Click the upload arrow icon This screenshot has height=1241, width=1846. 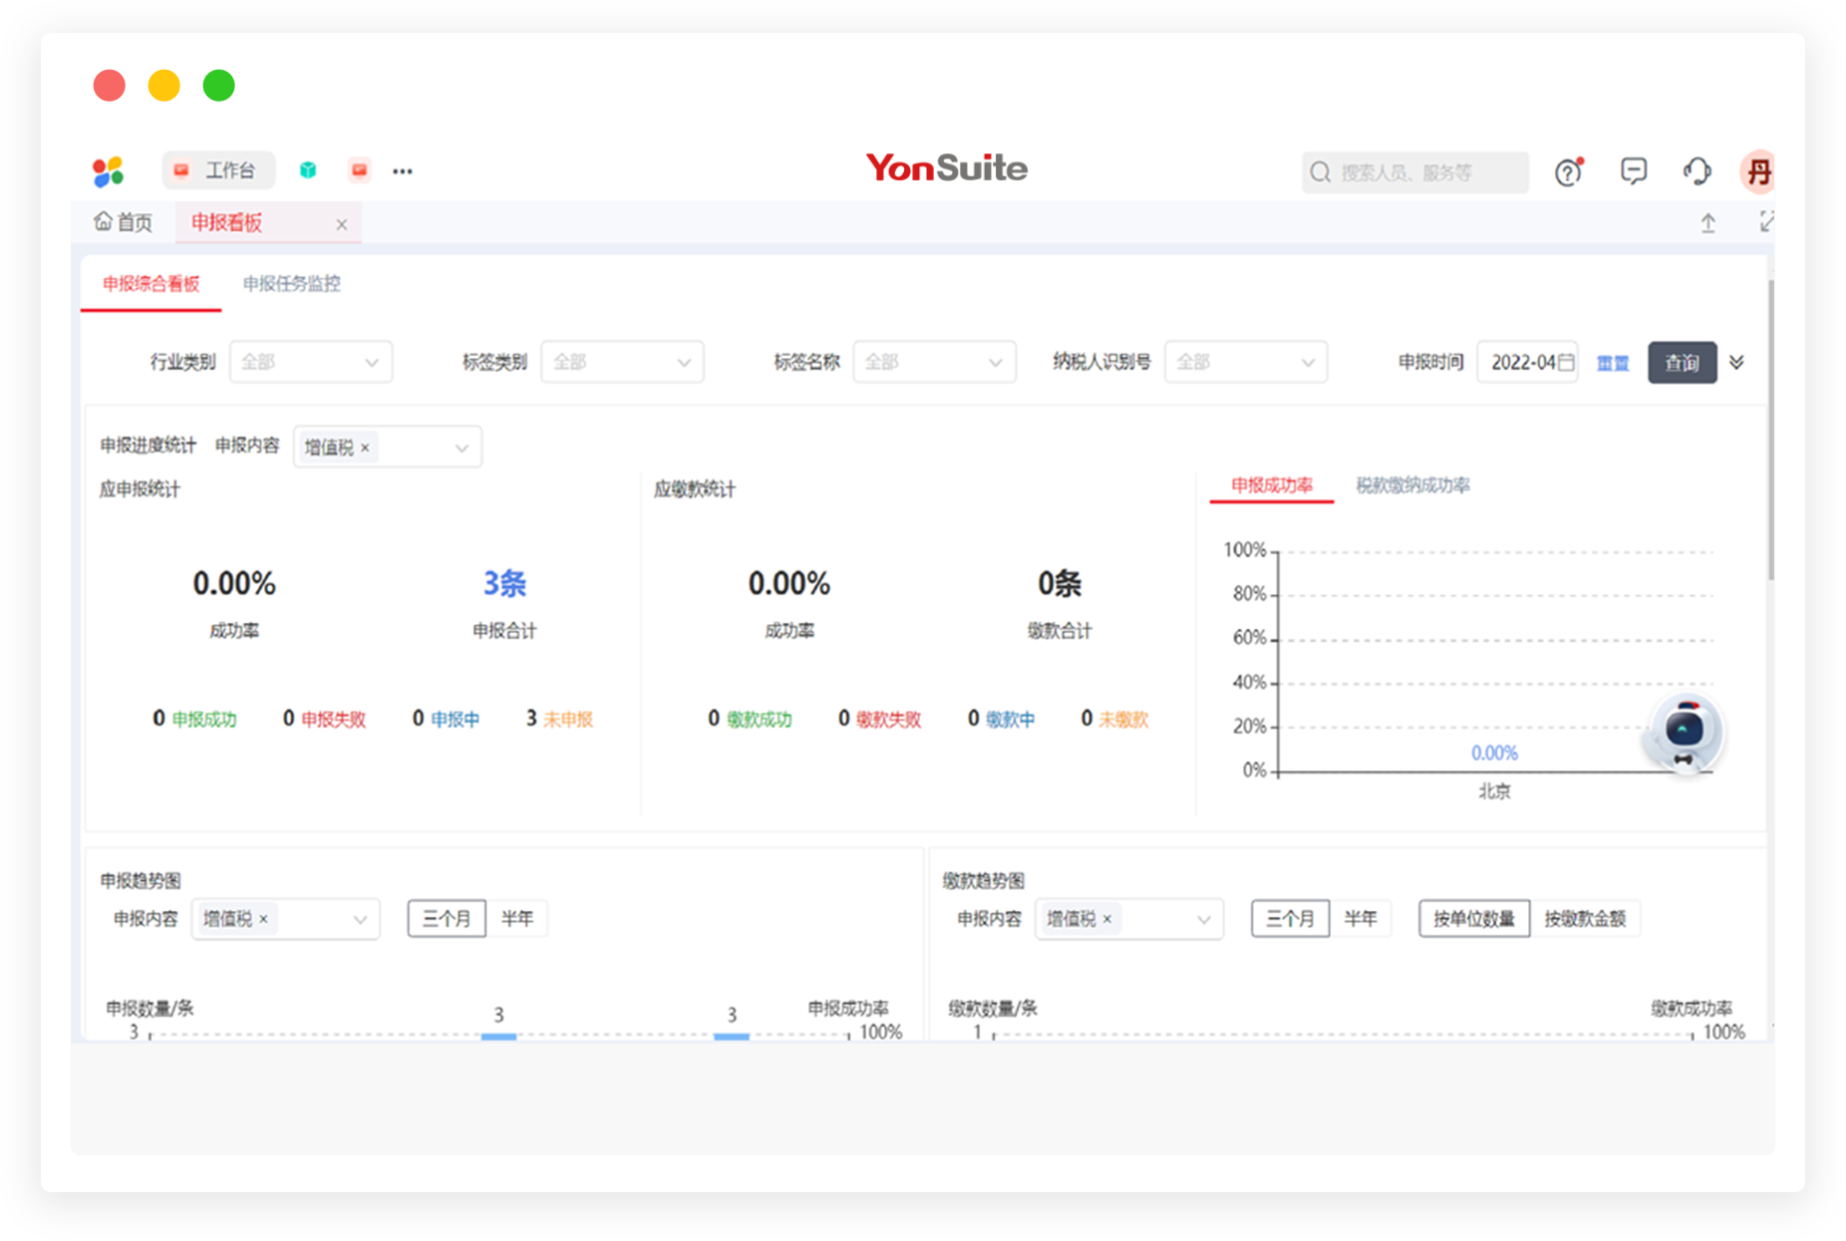click(x=1708, y=223)
